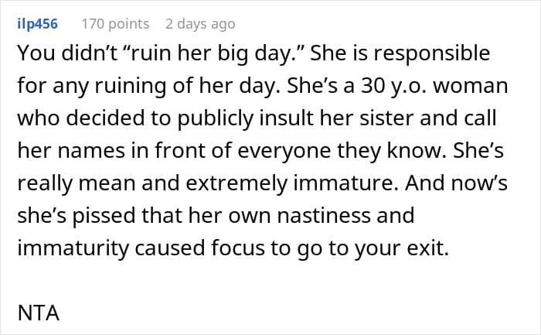Click the words who decided to
The height and width of the screenshot is (335, 541).
tap(94, 118)
